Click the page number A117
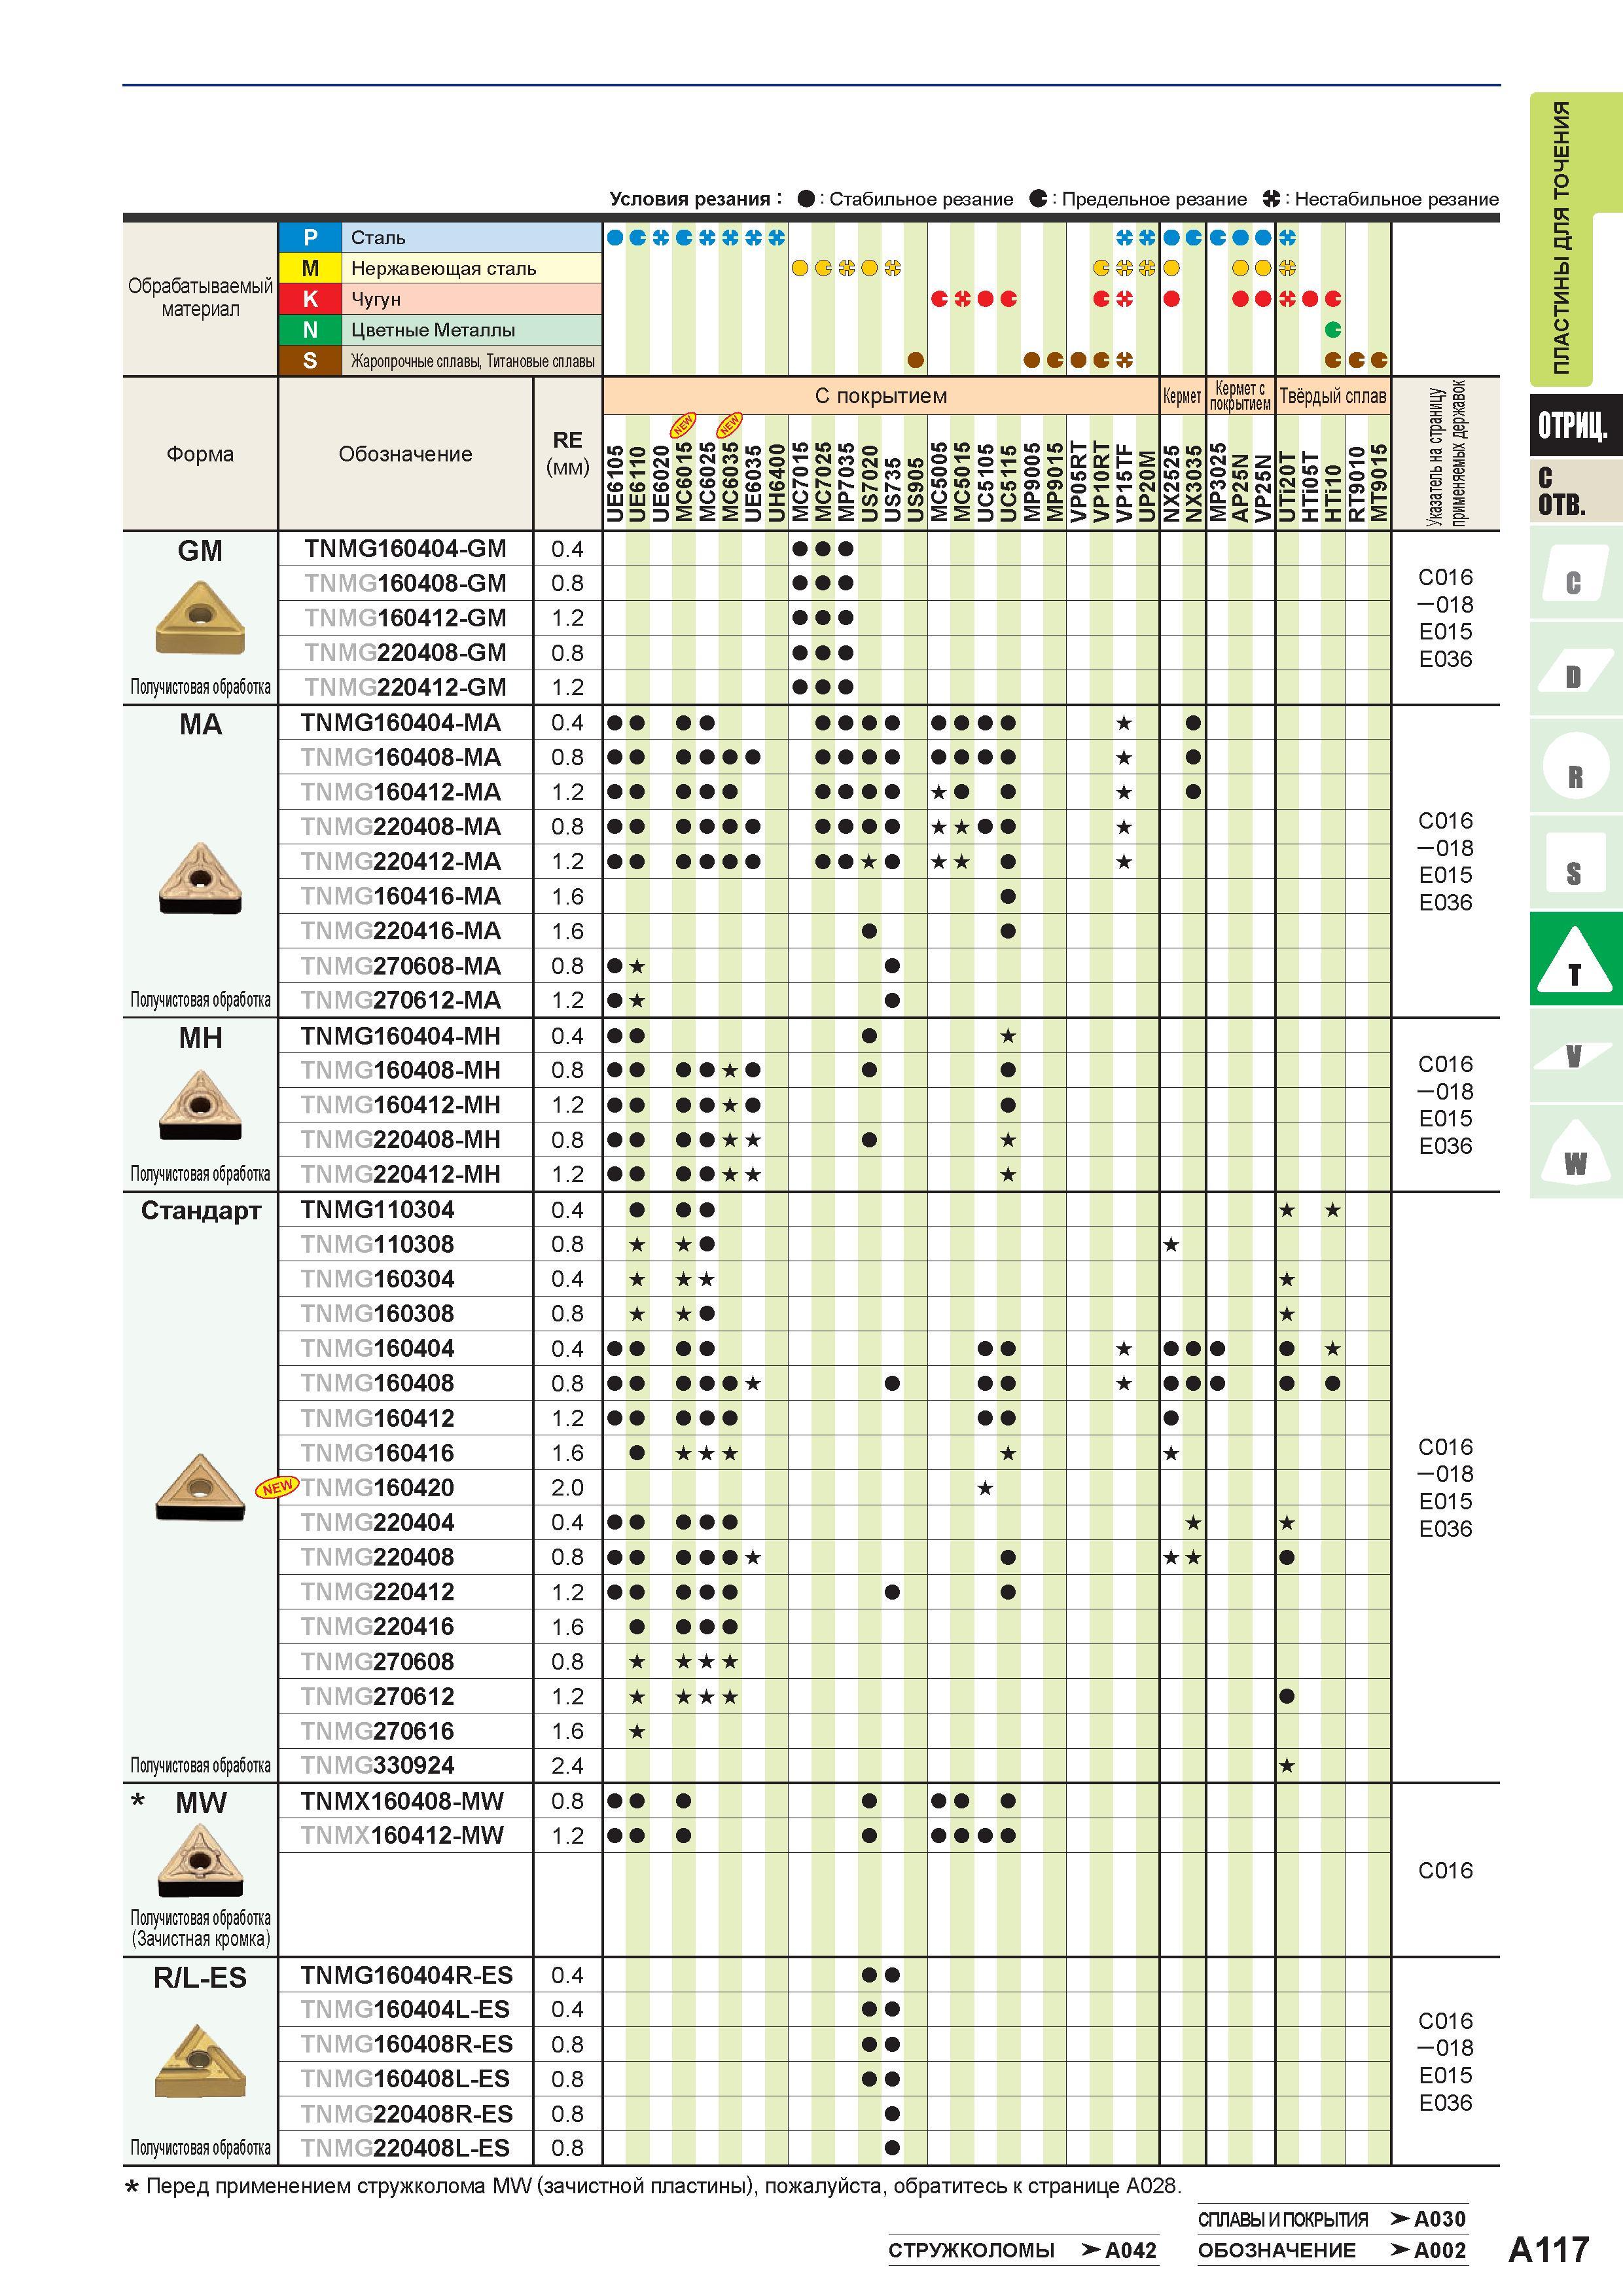1623x2296 pixels. coord(1548,2250)
